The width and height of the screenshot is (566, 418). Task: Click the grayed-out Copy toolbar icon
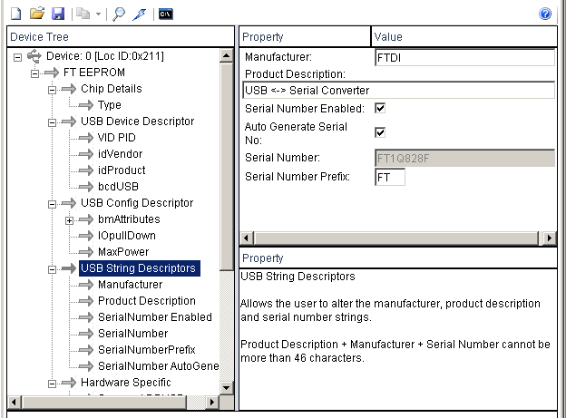80,14
